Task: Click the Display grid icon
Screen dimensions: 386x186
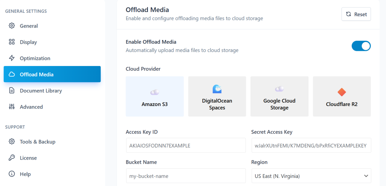Action: (12, 42)
